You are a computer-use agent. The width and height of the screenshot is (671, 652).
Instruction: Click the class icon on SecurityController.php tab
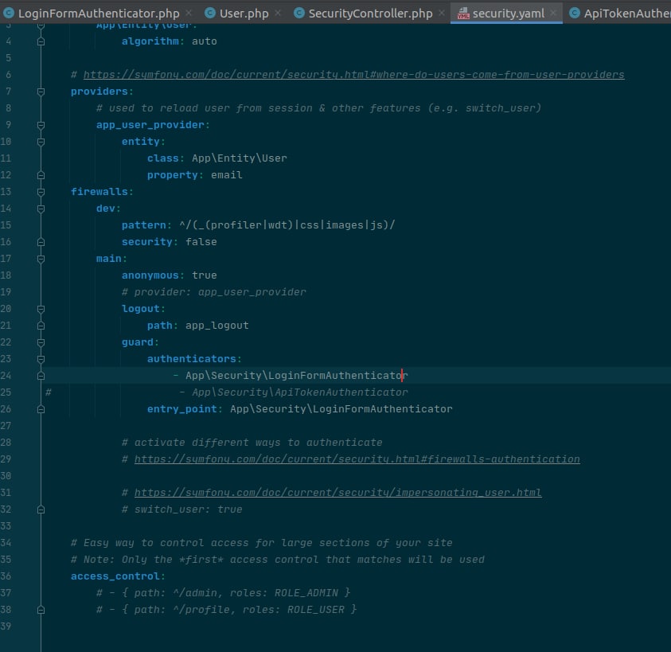[x=299, y=14]
